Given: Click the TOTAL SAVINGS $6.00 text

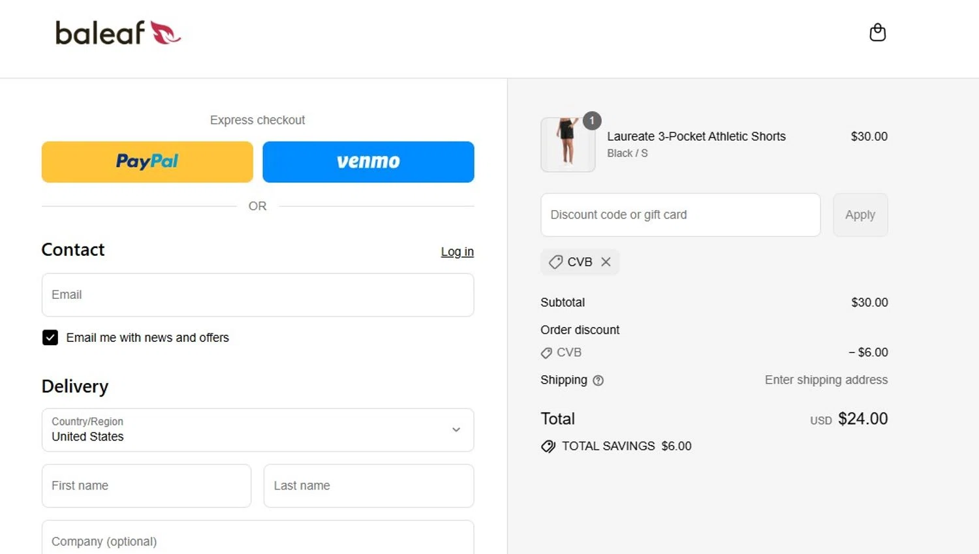Looking at the screenshot, I should (627, 446).
